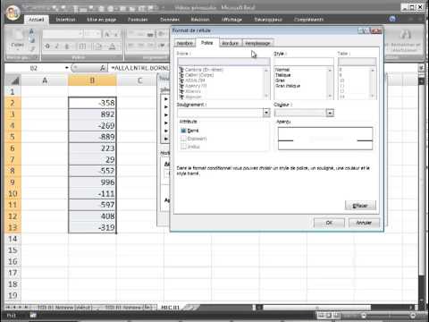Click the increase font size A icon

106,34
